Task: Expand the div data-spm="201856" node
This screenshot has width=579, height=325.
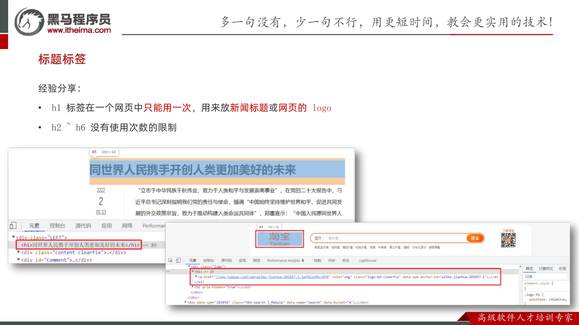Action: (185, 302)
